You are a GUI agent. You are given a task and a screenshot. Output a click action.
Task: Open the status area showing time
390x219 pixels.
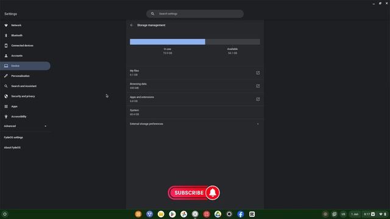pyautogui.click(x=375, y=214)
